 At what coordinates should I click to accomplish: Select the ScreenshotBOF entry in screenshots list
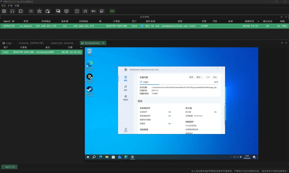pos(45,52)
